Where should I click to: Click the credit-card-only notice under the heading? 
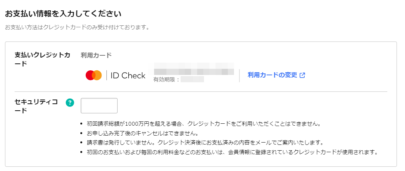(77, 27)
